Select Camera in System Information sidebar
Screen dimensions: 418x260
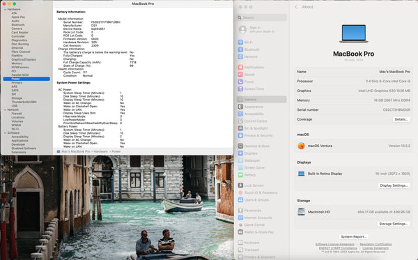tap(17, 29)
